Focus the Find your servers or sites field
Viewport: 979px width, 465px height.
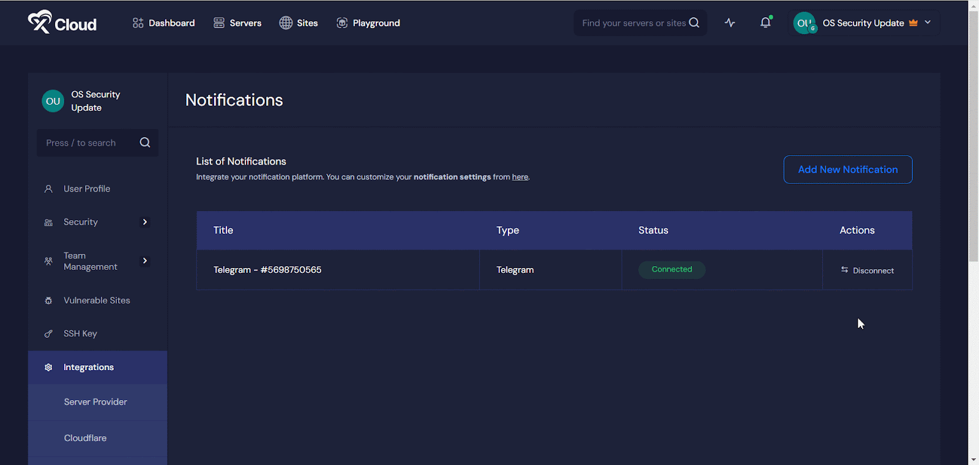640,23
